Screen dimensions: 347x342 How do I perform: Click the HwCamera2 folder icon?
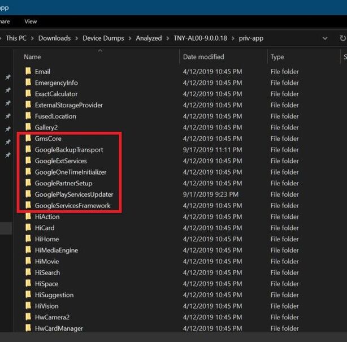[x=28, y=317]
